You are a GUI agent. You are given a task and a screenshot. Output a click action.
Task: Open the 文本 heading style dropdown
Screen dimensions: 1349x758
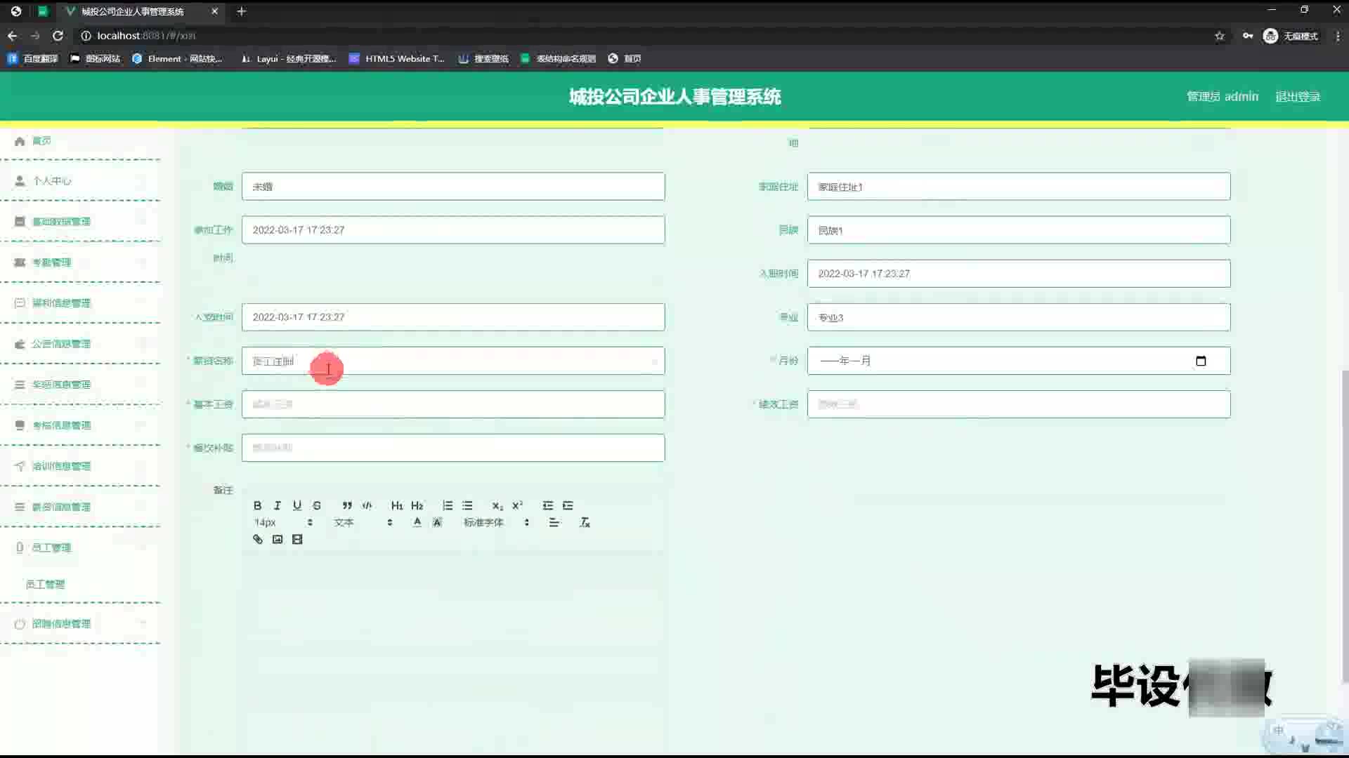[x=363, y=522]
